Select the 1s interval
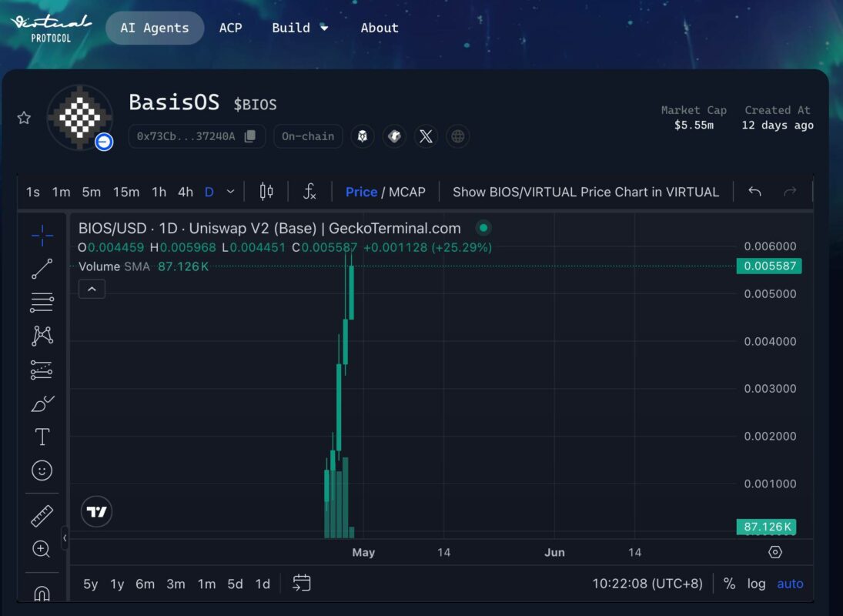The image size is (843, 616). point(33,192)
